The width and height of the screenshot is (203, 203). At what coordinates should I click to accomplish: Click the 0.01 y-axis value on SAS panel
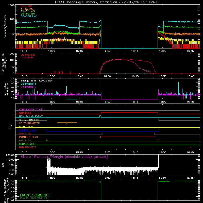click(x=12, y=174)
